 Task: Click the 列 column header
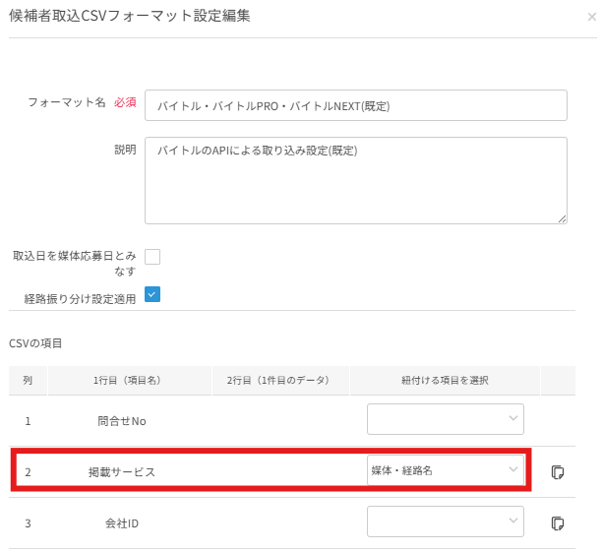pyautogui.click(x=28, y=380)
